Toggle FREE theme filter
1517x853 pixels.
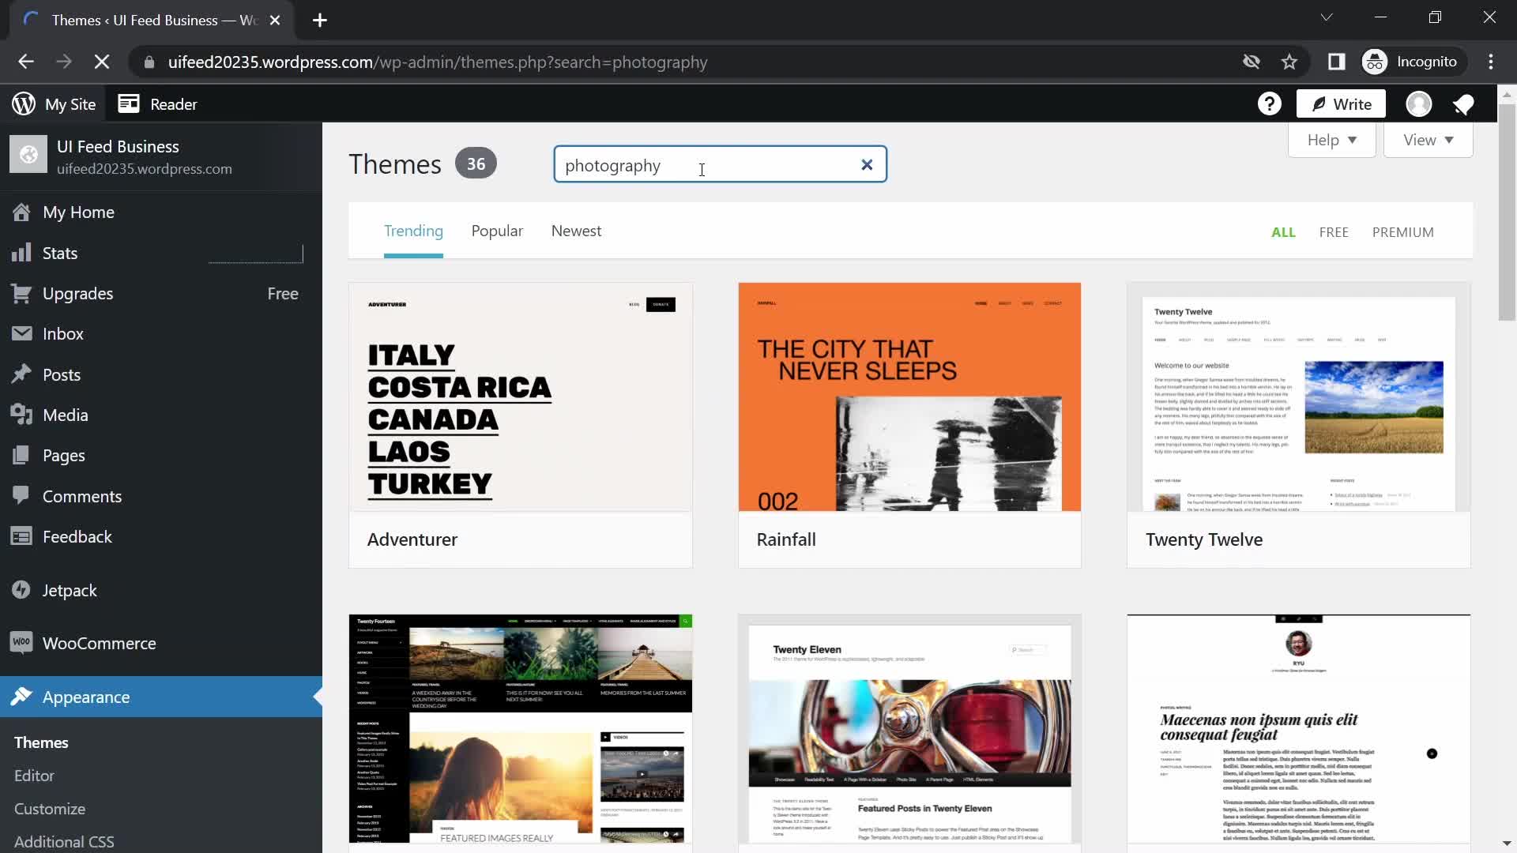click(1334, 231)
